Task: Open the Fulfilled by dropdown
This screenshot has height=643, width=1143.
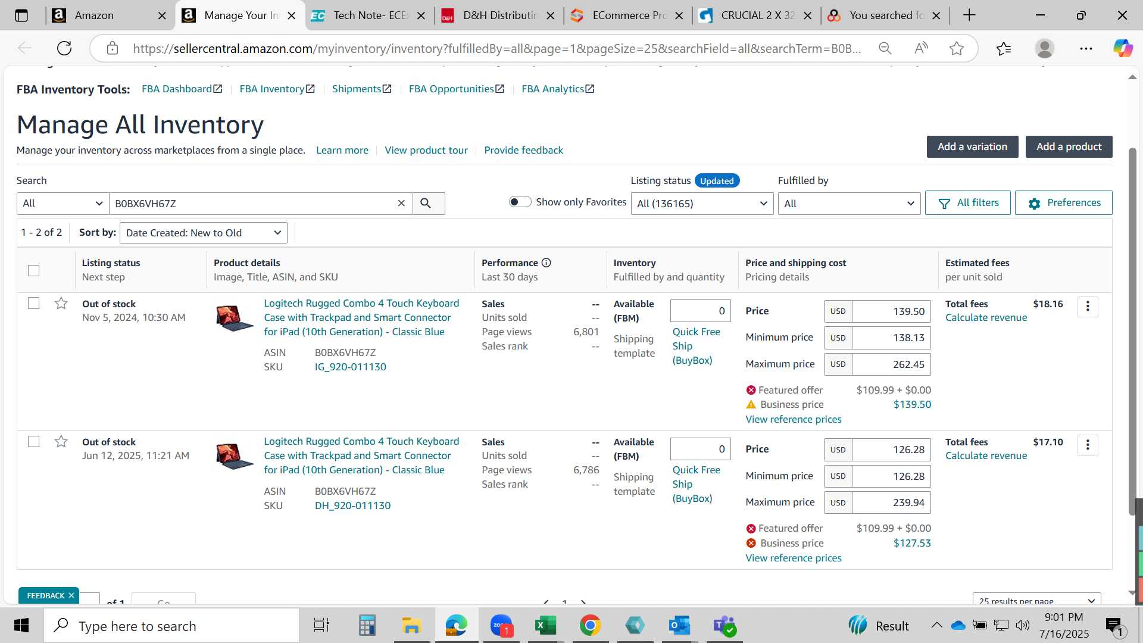Action: coord(849,204)
